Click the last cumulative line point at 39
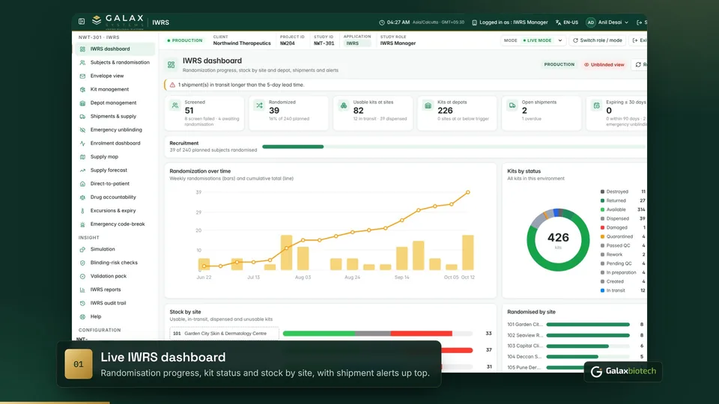The height and width of the screenshot is (404, 719). point(468,192)
